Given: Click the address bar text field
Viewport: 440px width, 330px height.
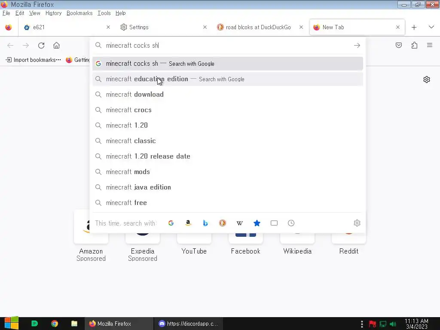Looking at the screenshot, I should point(227,46).
